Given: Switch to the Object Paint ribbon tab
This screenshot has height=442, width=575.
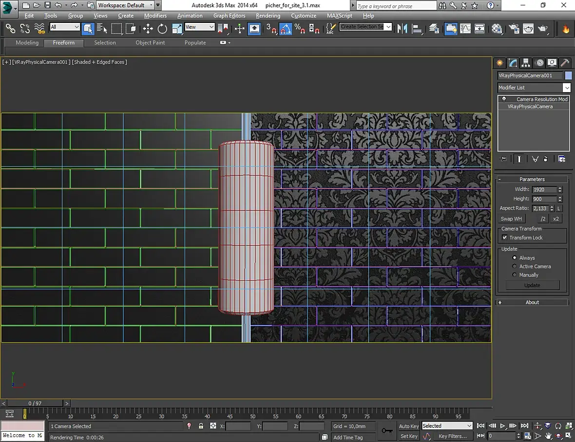Looking at the screenshot, I should (x=150, y=43).
